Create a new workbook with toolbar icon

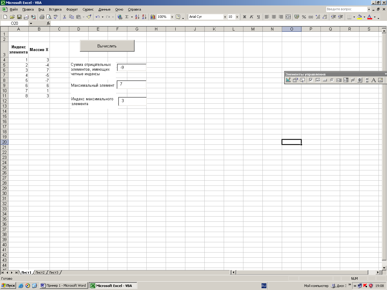point(5,17)
